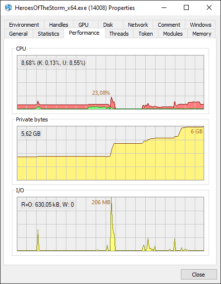Open the Token tab
This screenshot has width=221, height=284.
(146, 34)
